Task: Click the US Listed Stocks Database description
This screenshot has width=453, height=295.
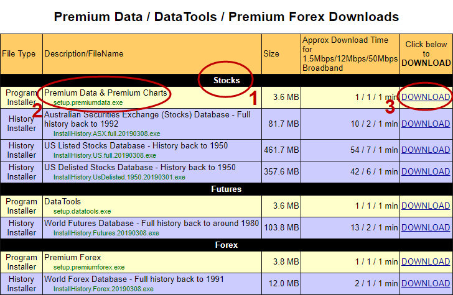Action: 136,145
